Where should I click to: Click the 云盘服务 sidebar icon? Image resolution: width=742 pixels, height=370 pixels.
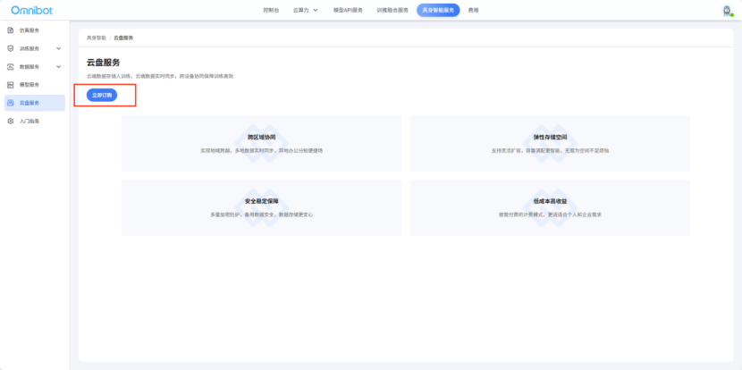pos(10,103)
